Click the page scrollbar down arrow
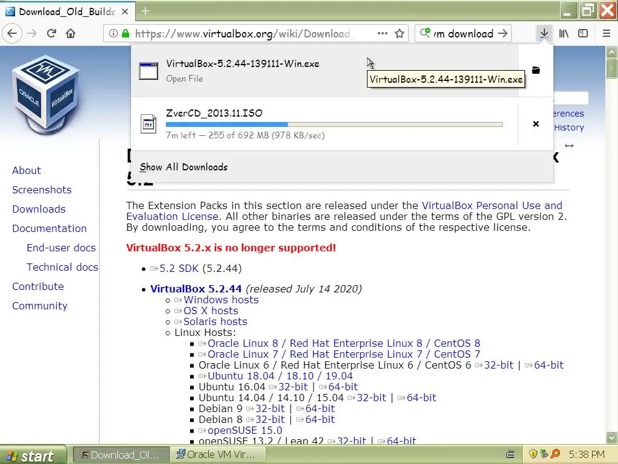Screen dimensions: 618x464 [x=612, y=437]
